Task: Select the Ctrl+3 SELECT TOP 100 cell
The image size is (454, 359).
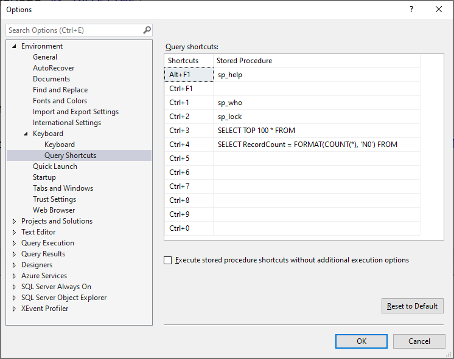Action: [316, 131]
